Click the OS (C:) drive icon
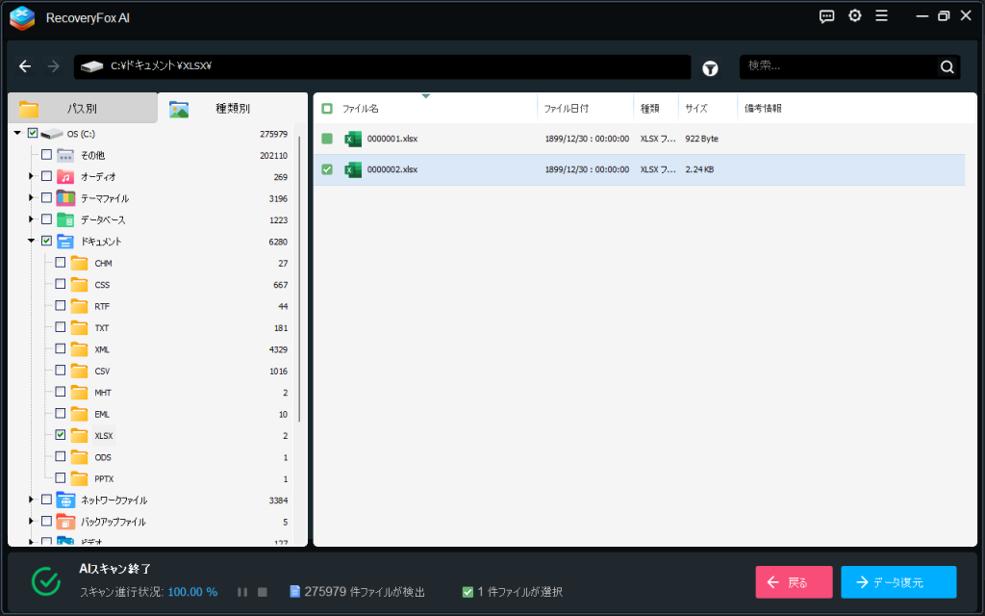985x616 pixels. click(52, 134)
